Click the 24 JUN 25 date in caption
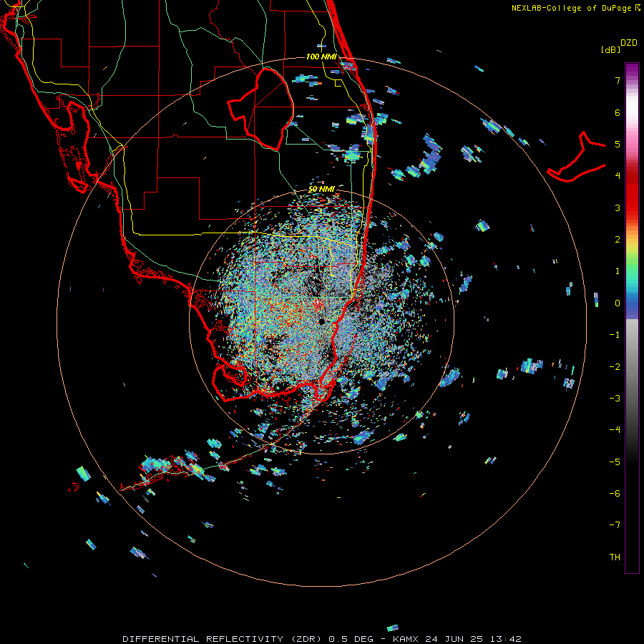The width and height of the screenshot is (644, 644). pos(454,639)
